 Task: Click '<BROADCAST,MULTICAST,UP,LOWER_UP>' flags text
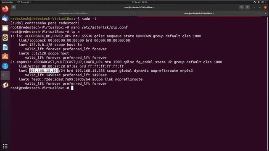[x=68, y=62]
